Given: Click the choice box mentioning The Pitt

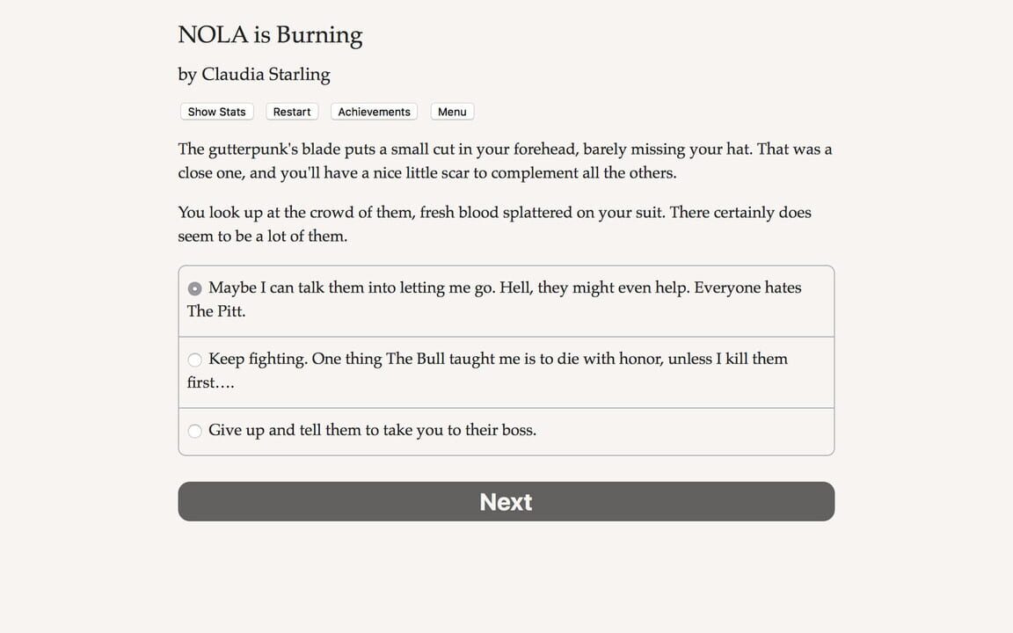Looking at the screenshot, I should coord(506,299).
